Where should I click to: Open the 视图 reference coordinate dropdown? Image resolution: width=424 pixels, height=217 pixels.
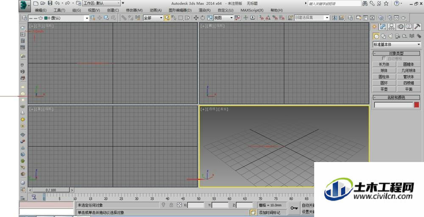click(x=223, y=18)
